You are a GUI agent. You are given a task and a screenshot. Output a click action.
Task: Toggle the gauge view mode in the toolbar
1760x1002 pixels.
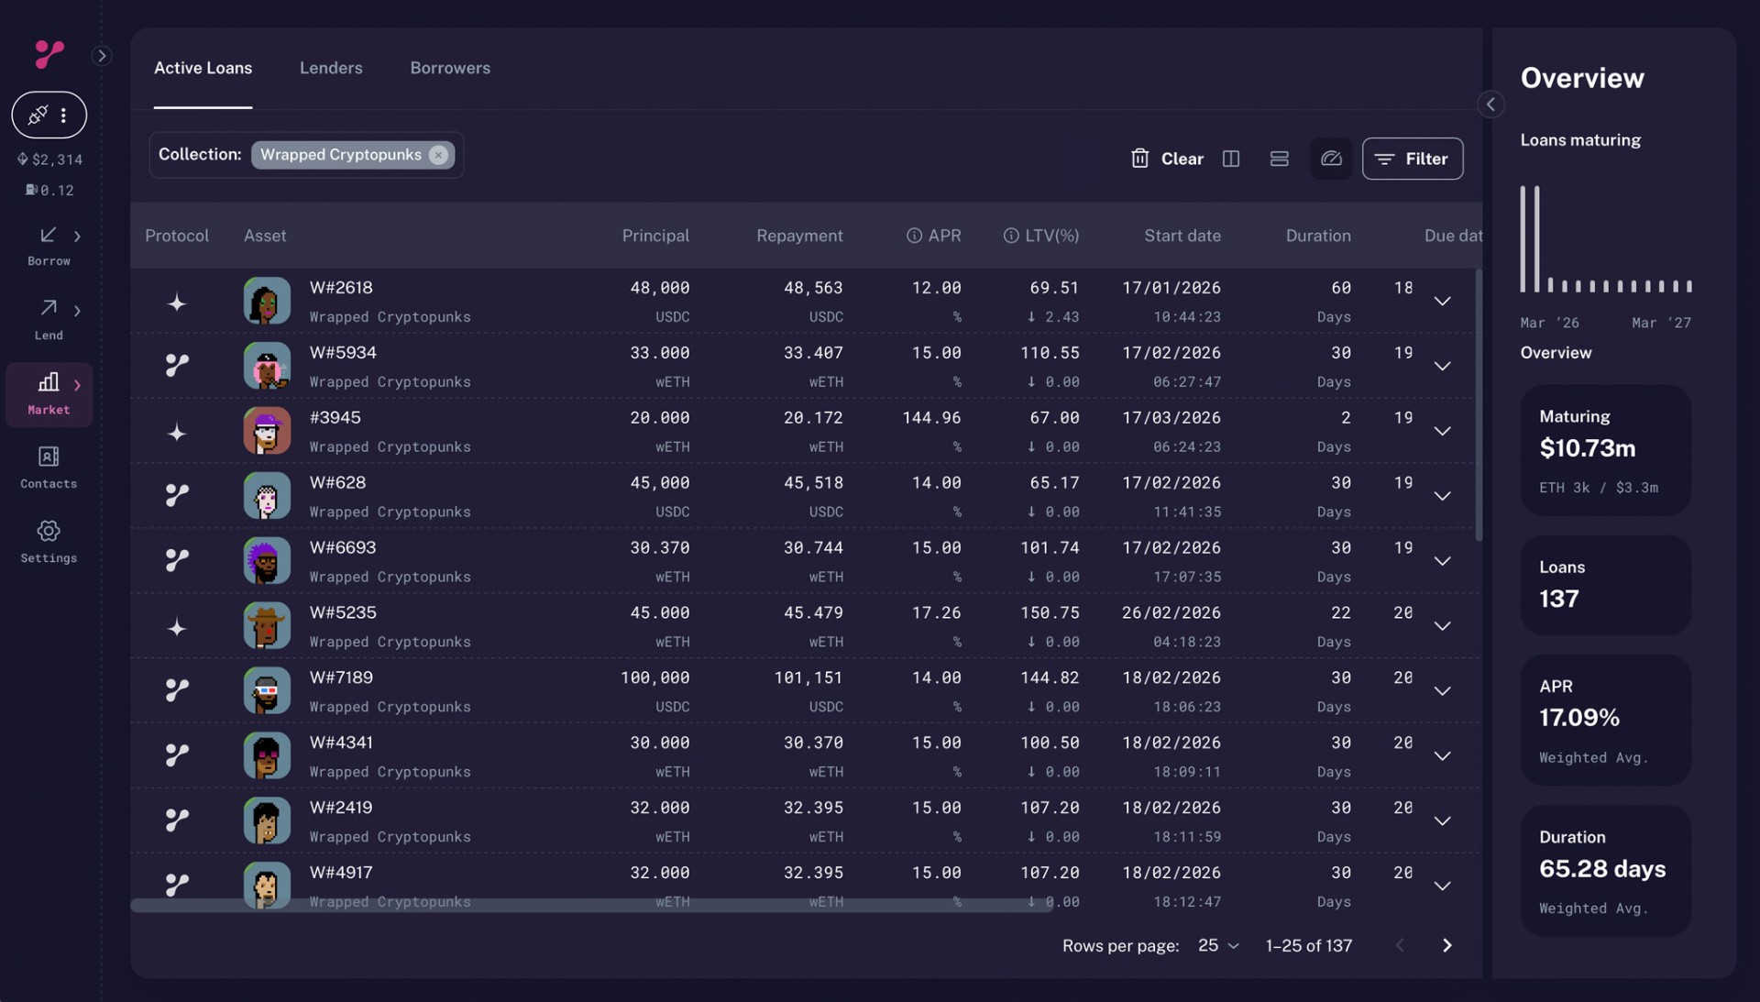coord(1331,158)
